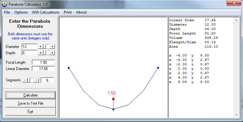The height and width of the screenshot is (122, 243).
Task: Click results panel scroll up arrow
Action: tap(236, 20)
